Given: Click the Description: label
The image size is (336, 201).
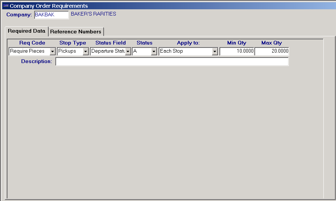Looking at the screenshot, I should (x=36, y=62).
